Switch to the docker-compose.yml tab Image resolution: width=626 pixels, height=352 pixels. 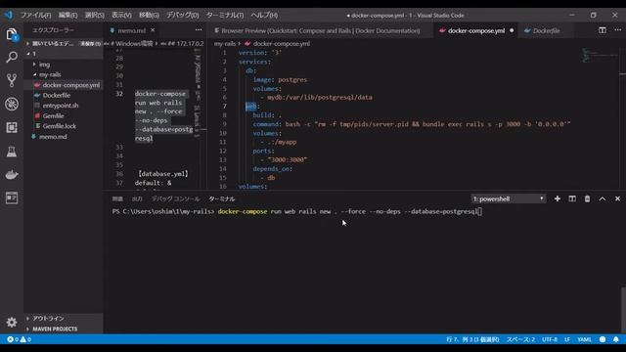pos(476,30)
